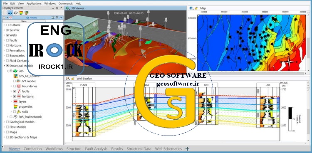Expand the layers node
This screenshot has width=312, height=153.
point(11,101)
